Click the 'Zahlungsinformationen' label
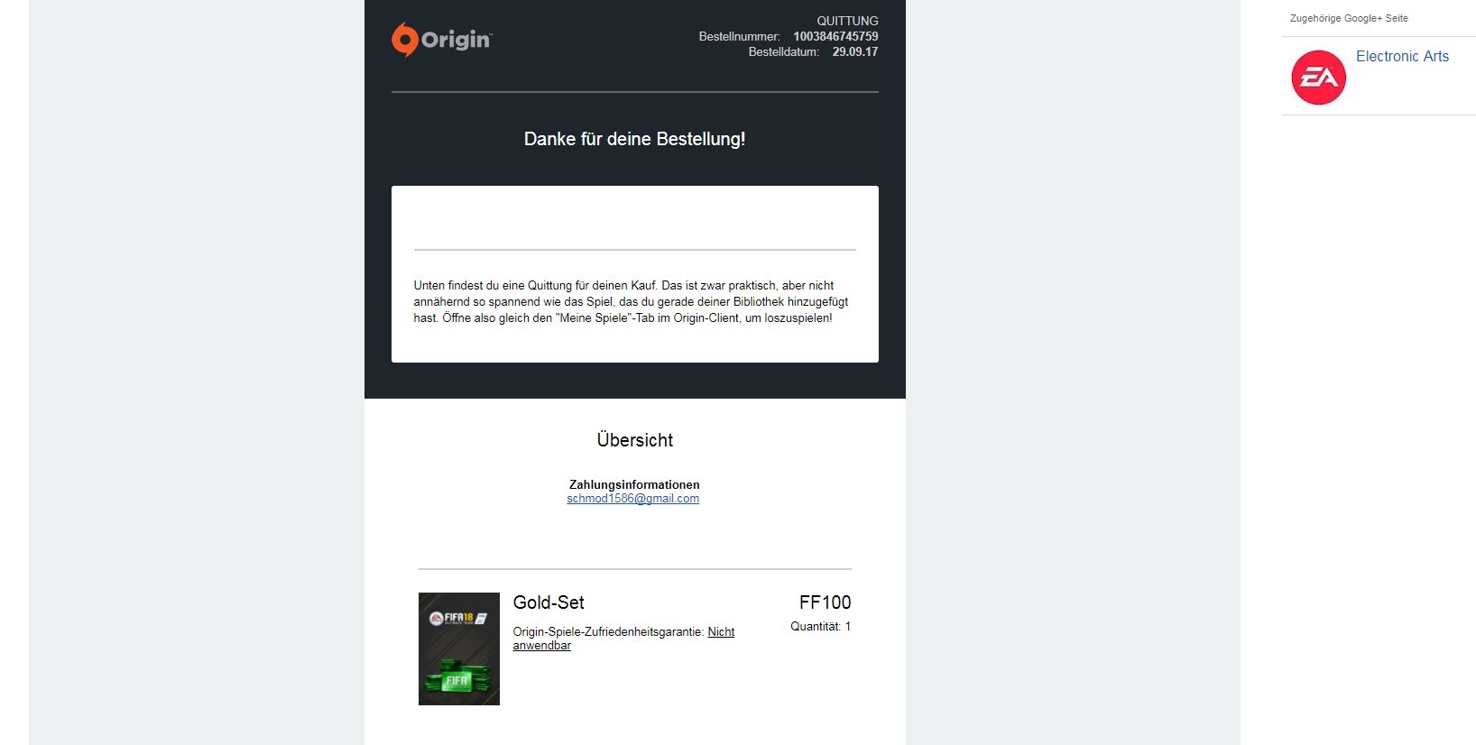Screen dimensions: 1476x745 tap(634, 485)
